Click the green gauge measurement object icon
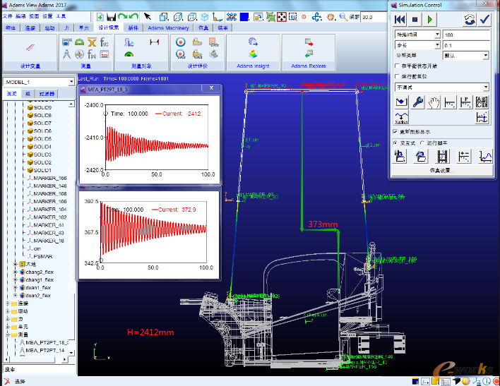The width and height of the screenshot is (500, 386). click(x=129, y=54)
